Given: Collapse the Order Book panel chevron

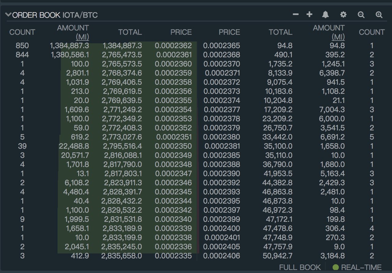Looking at the screenshot, I should 8,15.
